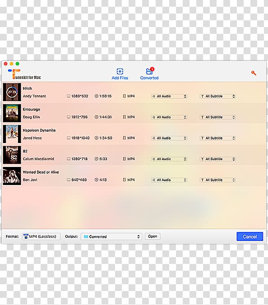Click the Open button

coord(152,236)
